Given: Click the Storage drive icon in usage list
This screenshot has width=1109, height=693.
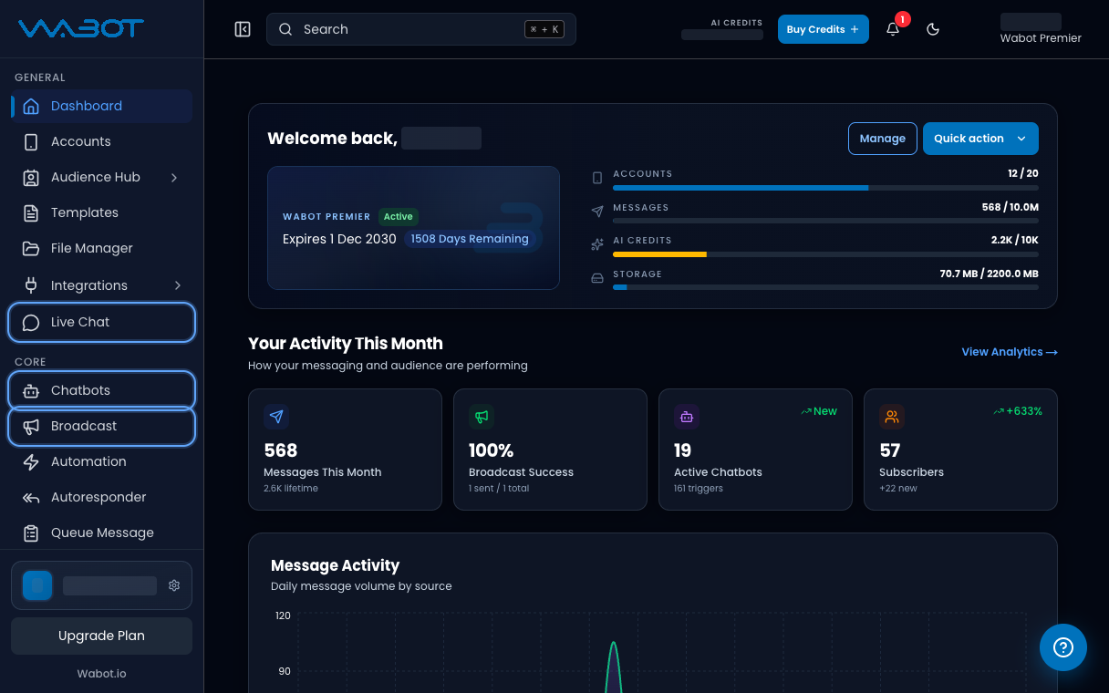Looking at the screenshot, I should [x=597, y=278].
